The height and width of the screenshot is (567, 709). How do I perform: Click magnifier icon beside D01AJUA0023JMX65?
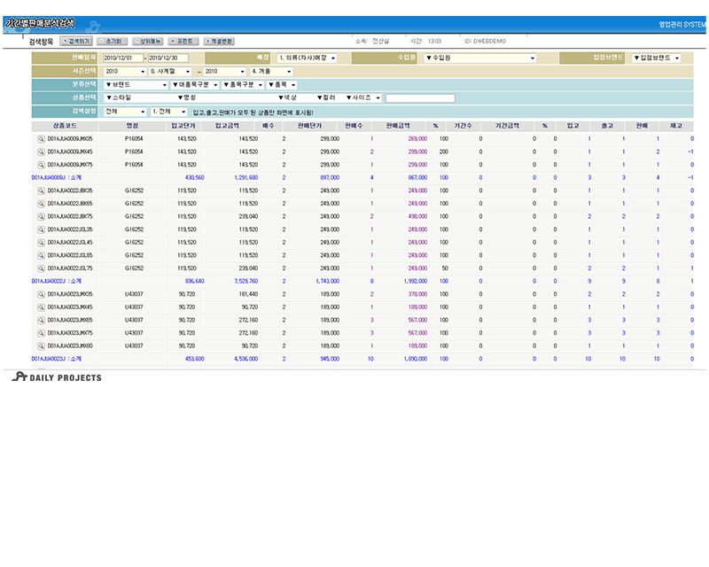(x=41, y=320)
